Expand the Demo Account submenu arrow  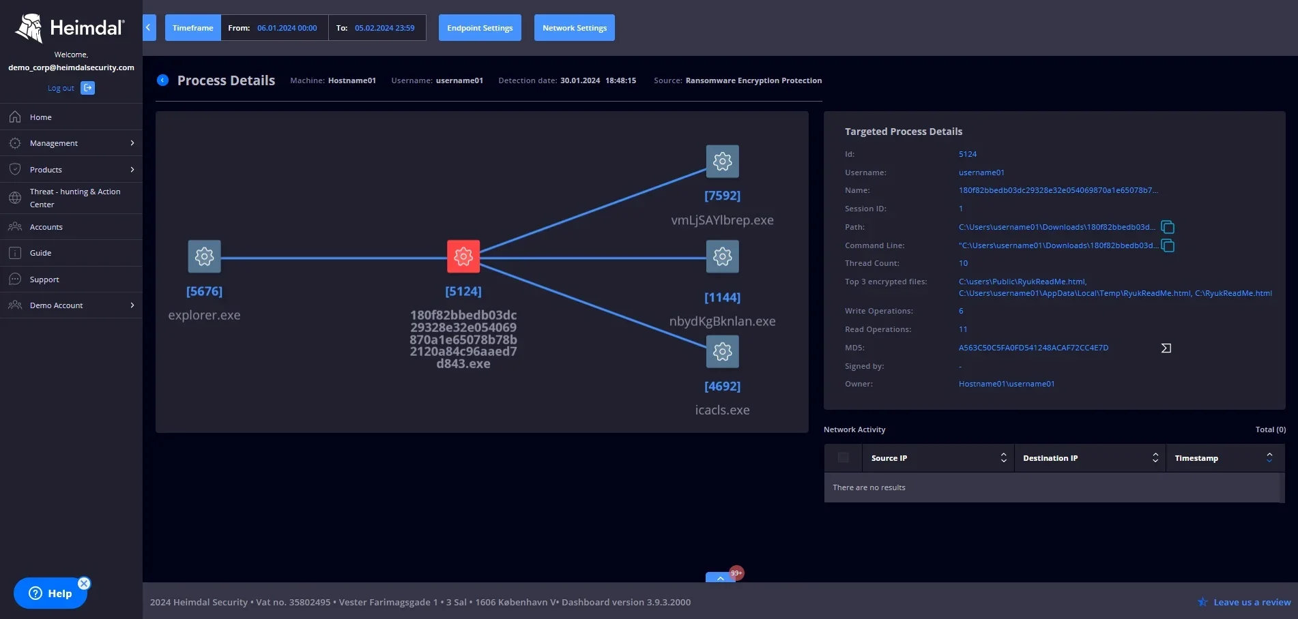[132, 305]
